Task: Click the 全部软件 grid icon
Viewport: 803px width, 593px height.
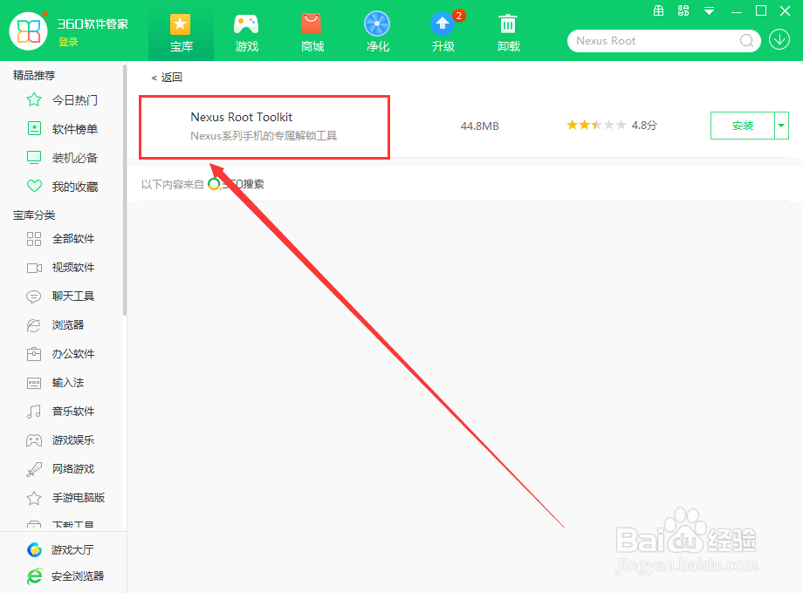Action: [x=34, y=238]
